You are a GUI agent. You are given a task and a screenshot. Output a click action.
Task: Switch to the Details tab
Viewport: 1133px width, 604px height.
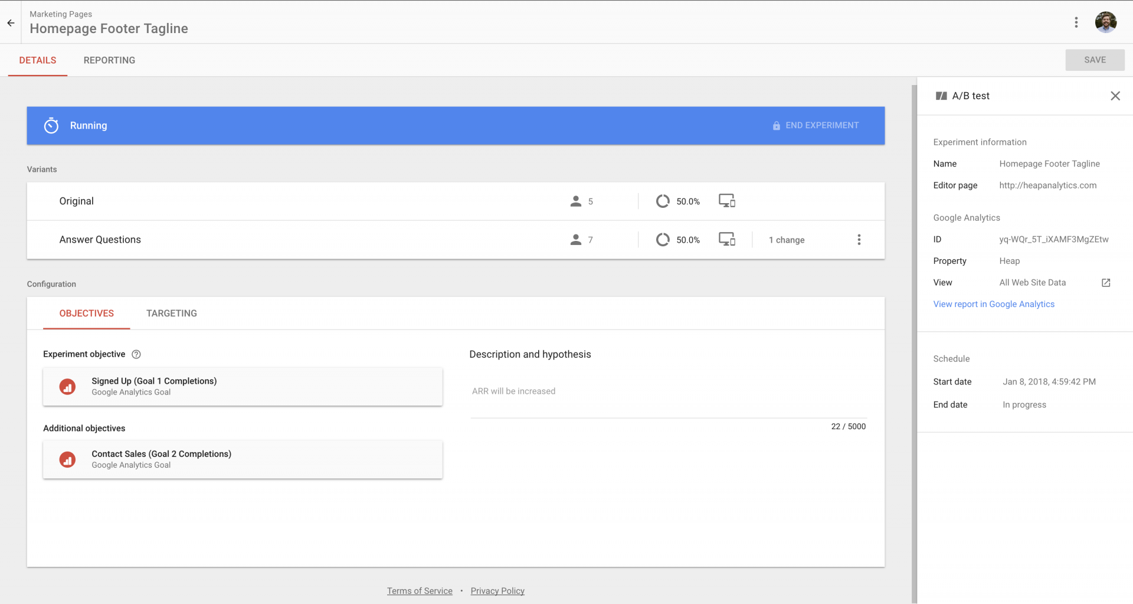(x=38, y=60)
